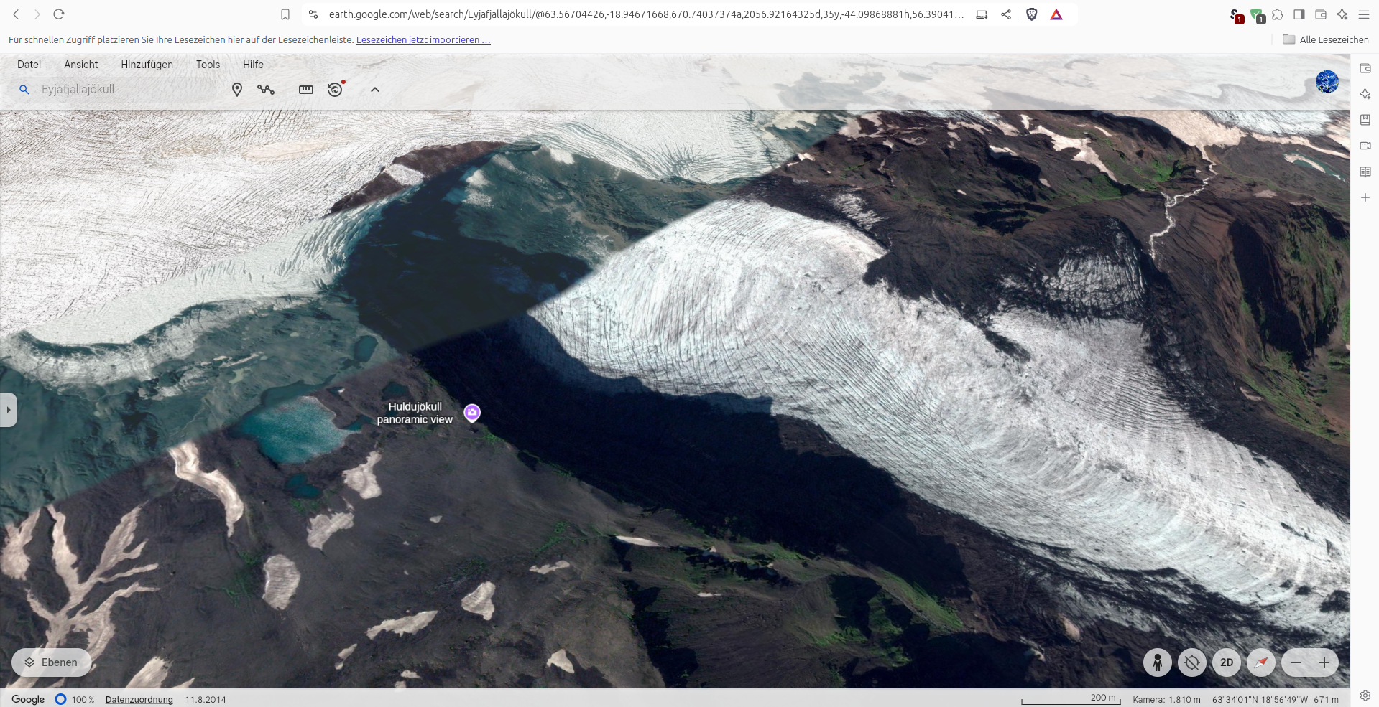Open Brave Rewards triangle icon
This screenshot has height=707, width=1379.
1056,14
